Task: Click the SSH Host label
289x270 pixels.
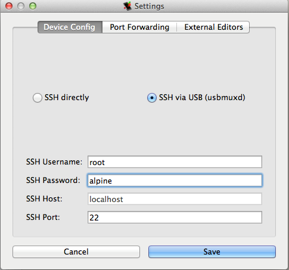Action: [x=44, y=198]
